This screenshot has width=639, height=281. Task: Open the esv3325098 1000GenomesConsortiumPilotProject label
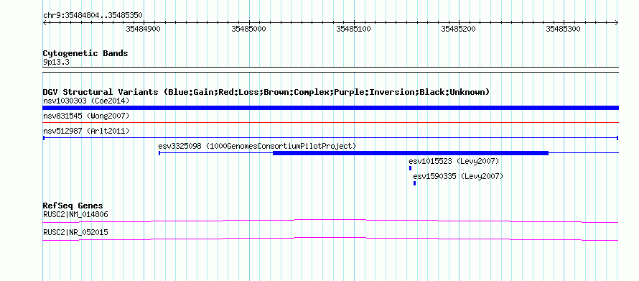[257, 146]
